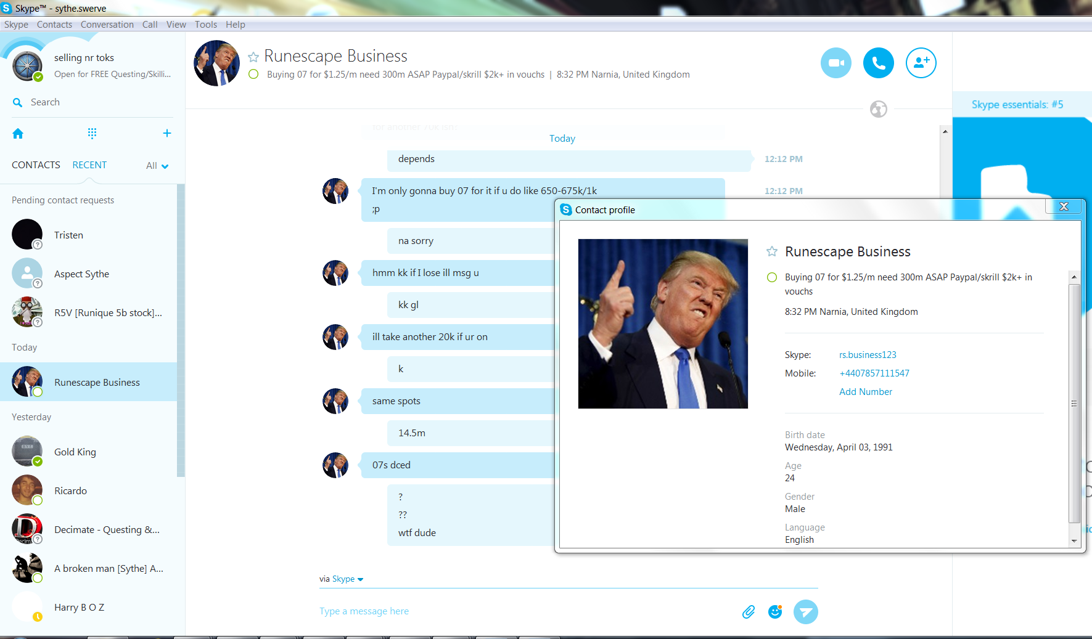
Task: Click the Type a message here field
Action: pos(524,611)
